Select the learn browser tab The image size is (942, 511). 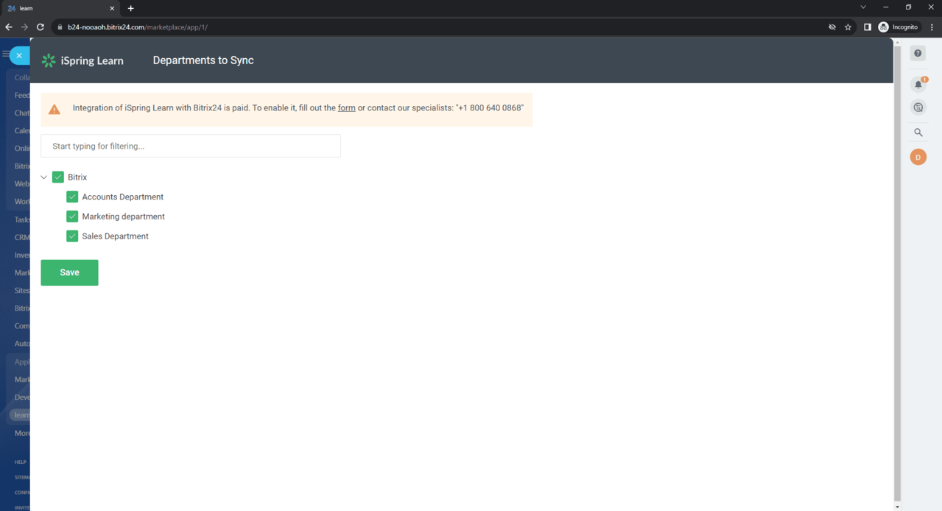(59, 8)
